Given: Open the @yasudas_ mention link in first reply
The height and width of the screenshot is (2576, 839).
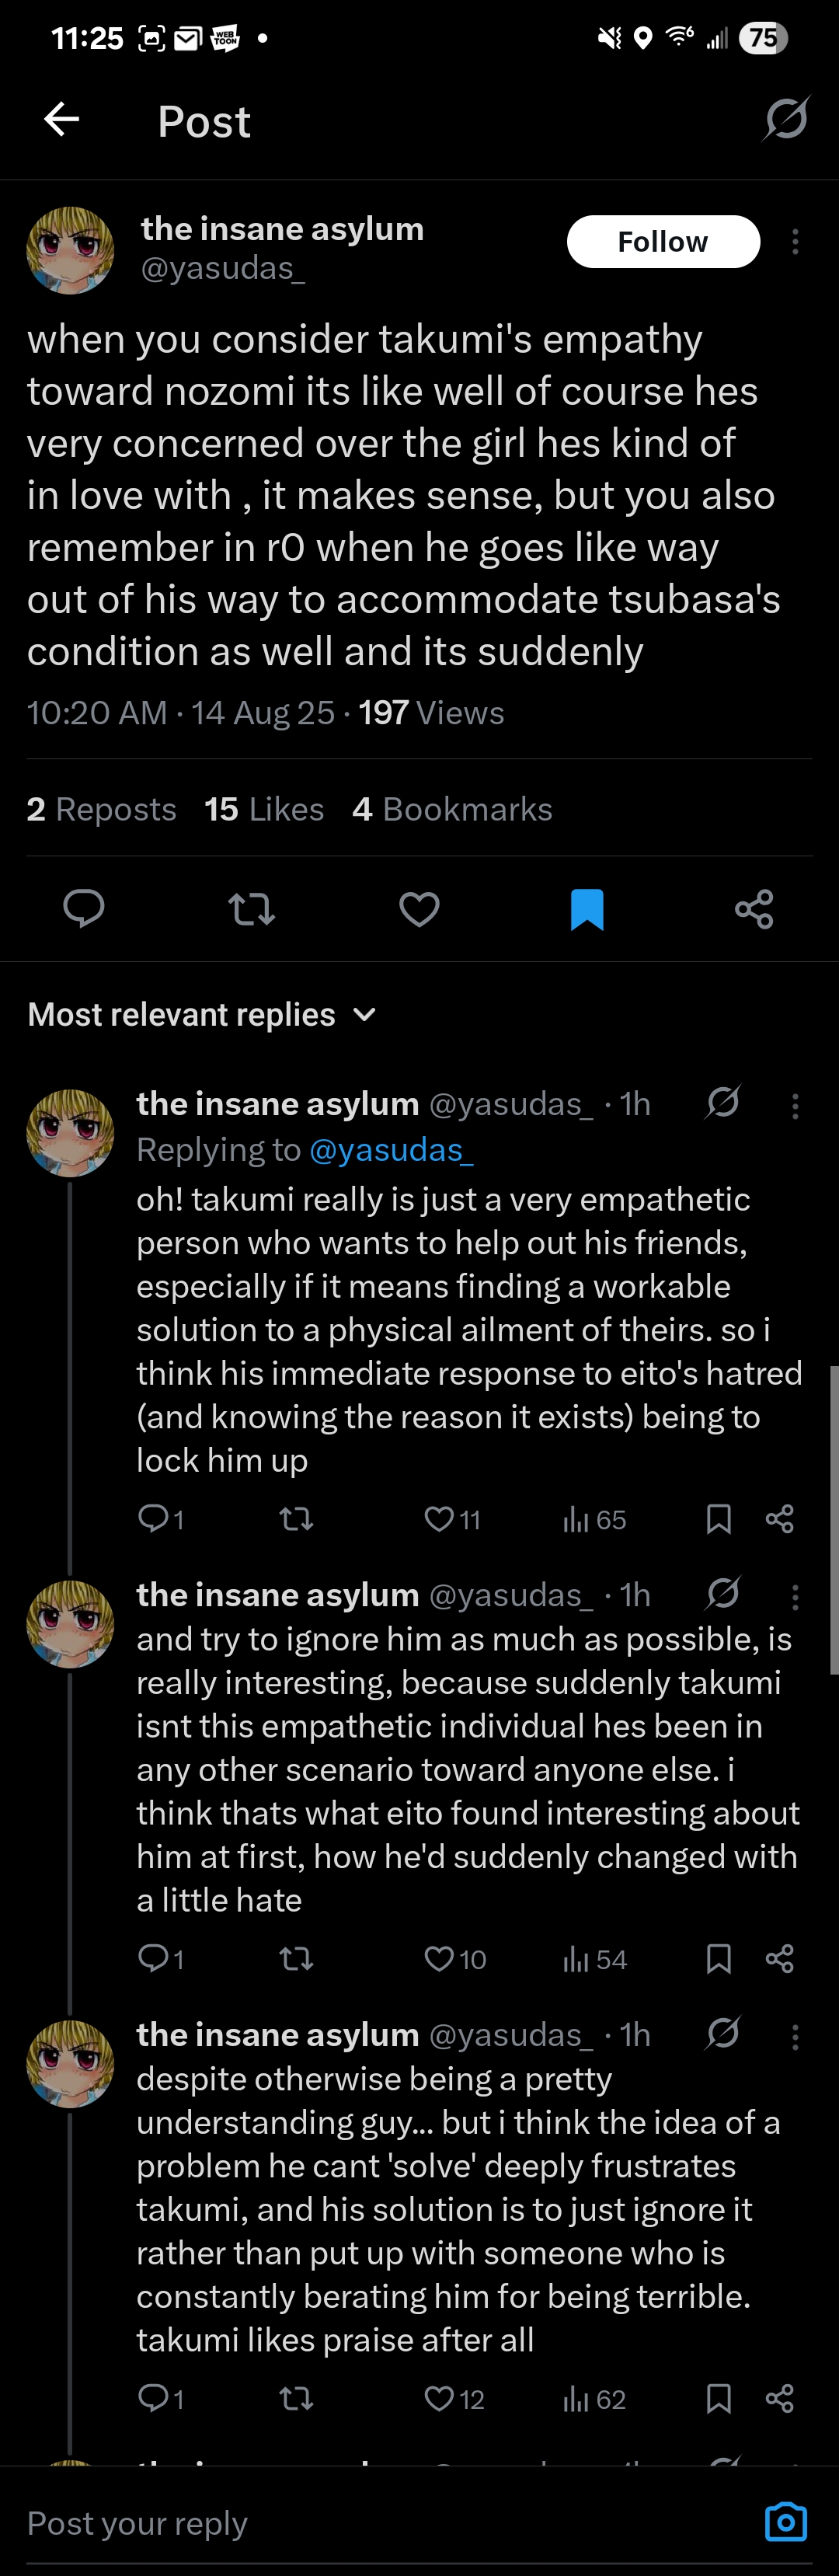Looking at the screenshot, I should [x=391, y=1150].
